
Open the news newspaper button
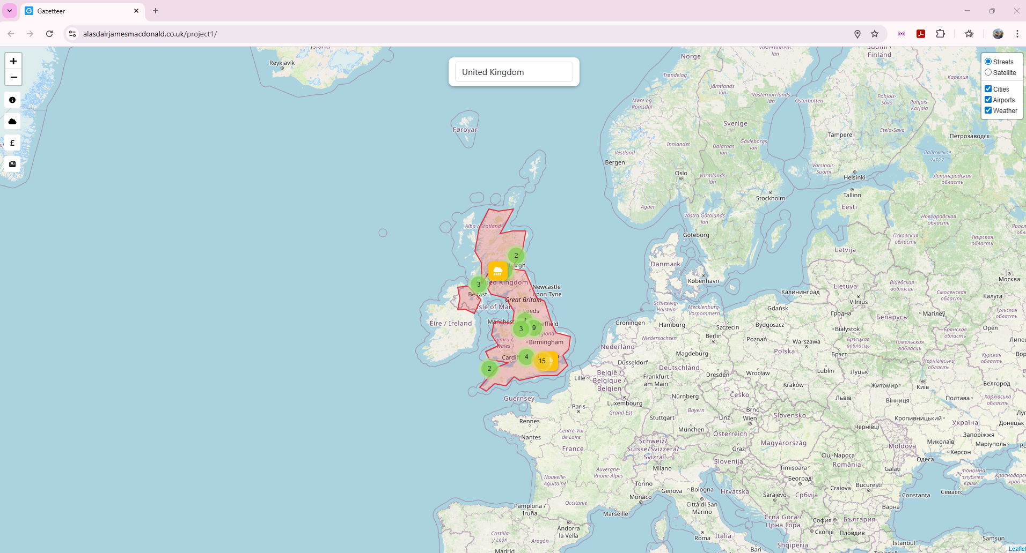[12, 165]
